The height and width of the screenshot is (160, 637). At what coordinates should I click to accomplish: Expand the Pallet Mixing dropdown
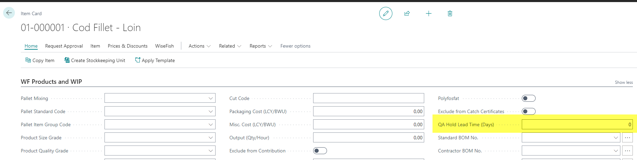point(210,98)
